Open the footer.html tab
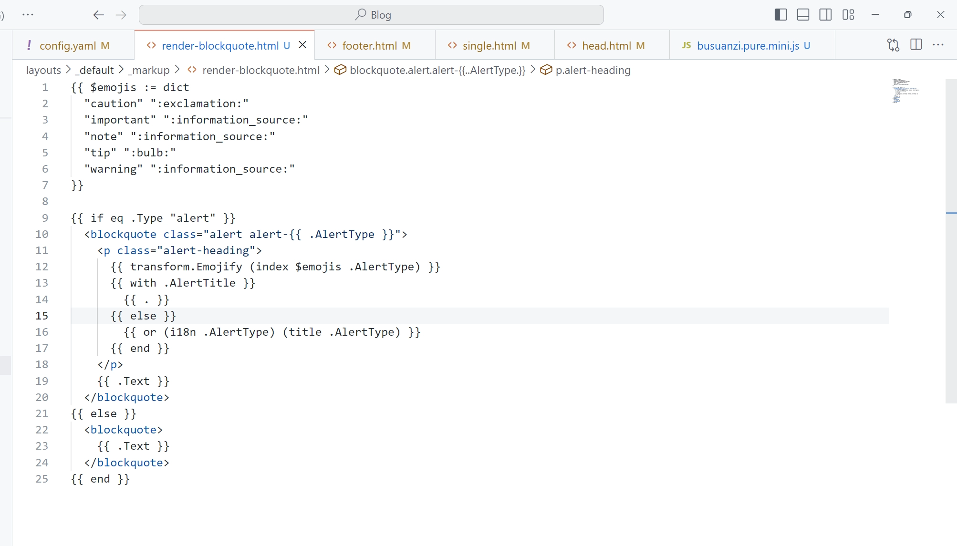Viewport: 957px width, 546px height. (375, 45)
